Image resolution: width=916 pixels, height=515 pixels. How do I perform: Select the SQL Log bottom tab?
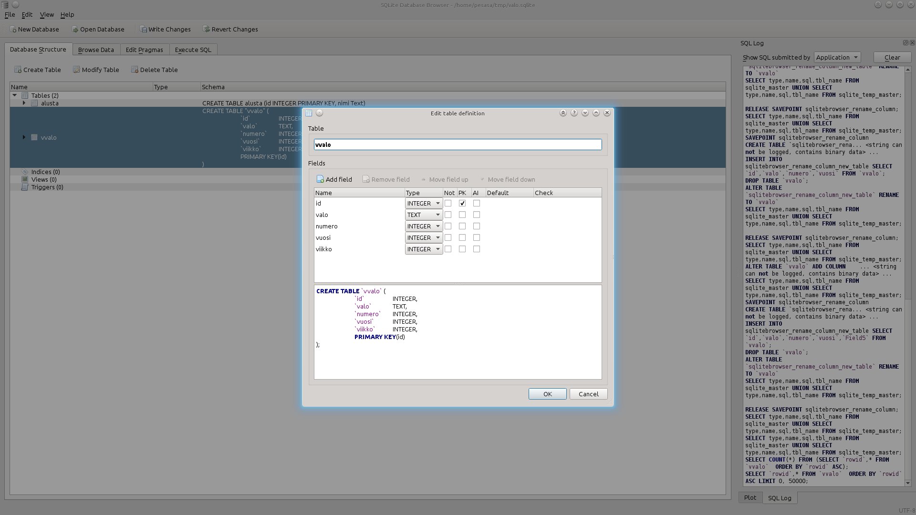780,498
